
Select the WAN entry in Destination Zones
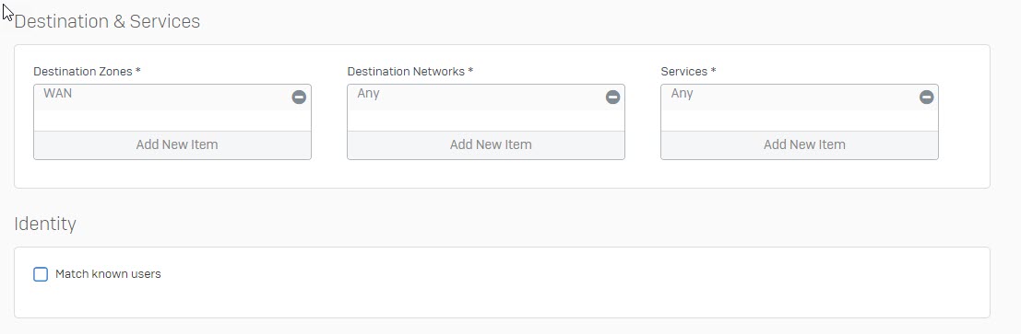(x=58, y=94)
